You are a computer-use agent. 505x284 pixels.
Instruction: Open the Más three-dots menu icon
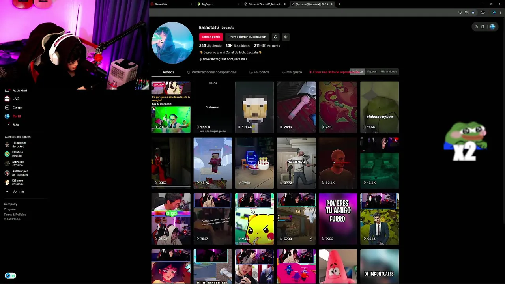(x=7, y=125)
